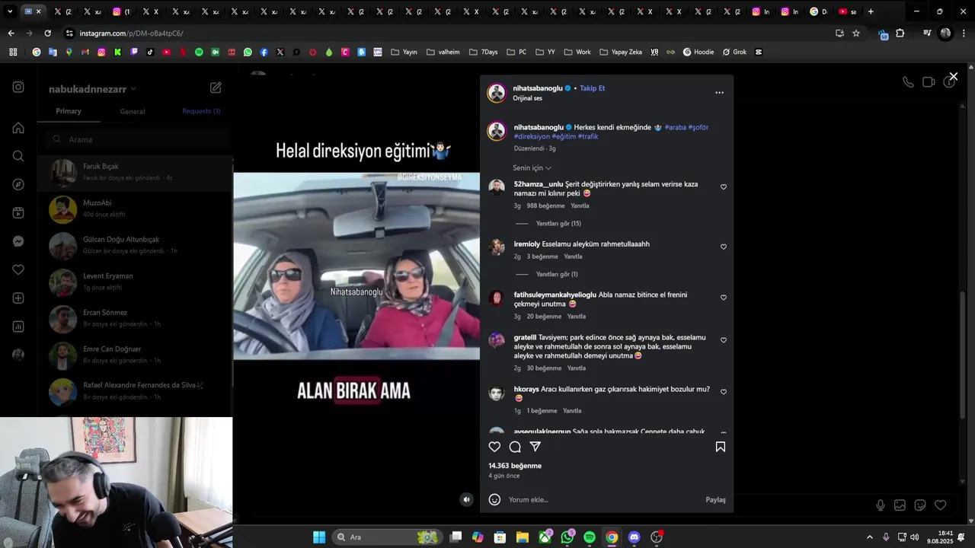Expand the 1 reply under iremioly comment
The height and width of the screenshot is (548, 975).
pos(557,274)
